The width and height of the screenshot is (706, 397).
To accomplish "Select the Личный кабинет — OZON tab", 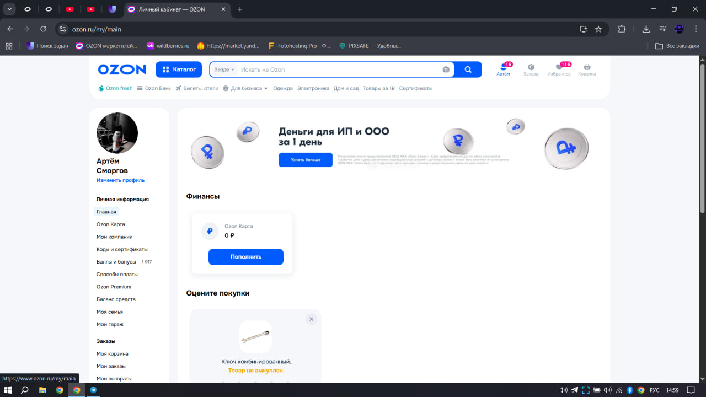I will [171, 9].
